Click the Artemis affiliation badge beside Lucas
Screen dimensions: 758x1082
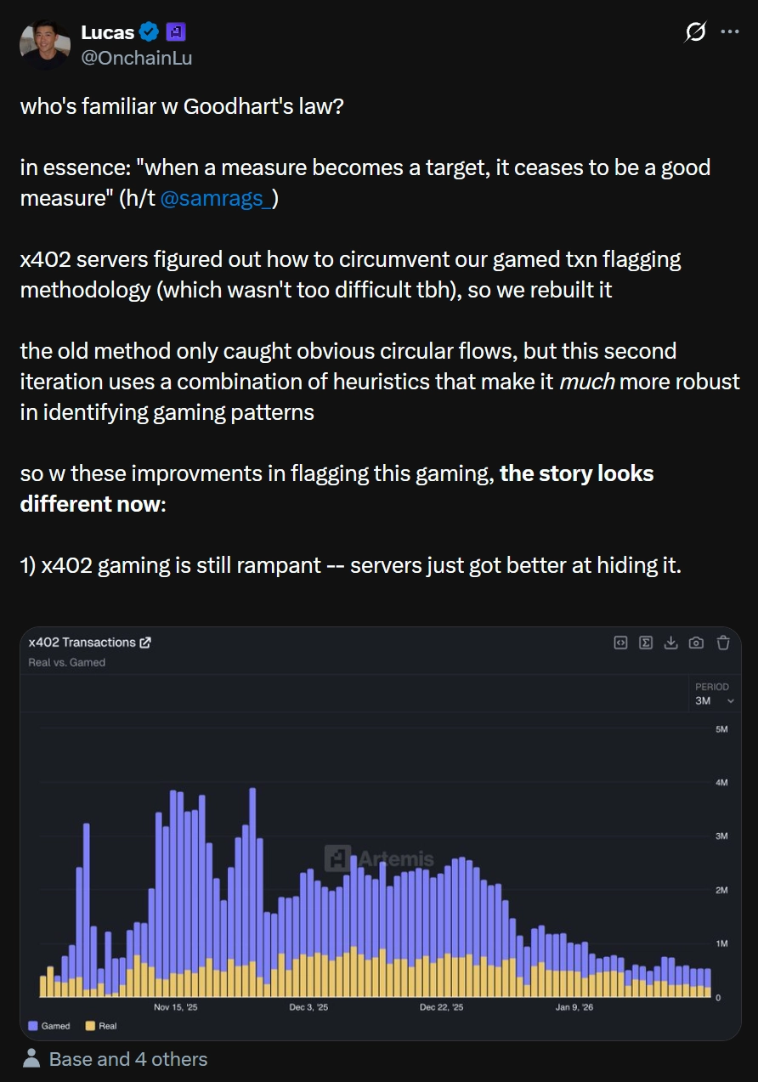pyautogui.click(x=177, y=32)
